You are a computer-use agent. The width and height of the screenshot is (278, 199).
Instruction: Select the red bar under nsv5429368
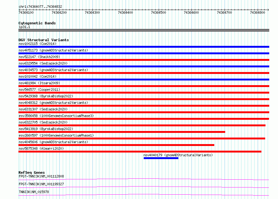pos(144,99)
